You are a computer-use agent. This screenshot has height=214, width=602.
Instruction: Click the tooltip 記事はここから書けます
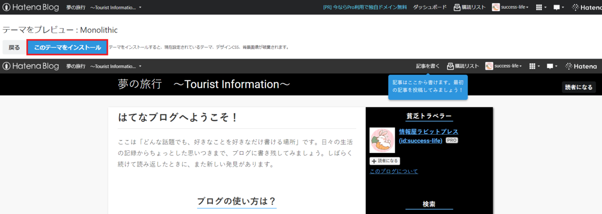428,86
